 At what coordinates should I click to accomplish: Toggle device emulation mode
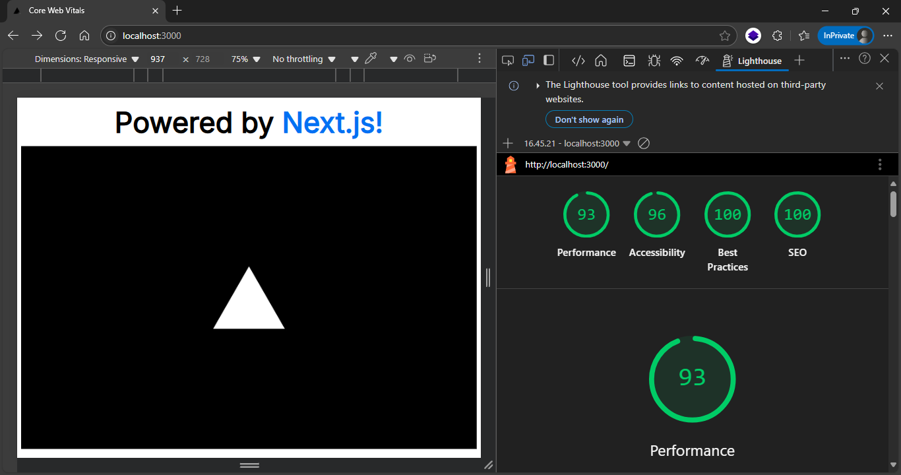[528, 60]
